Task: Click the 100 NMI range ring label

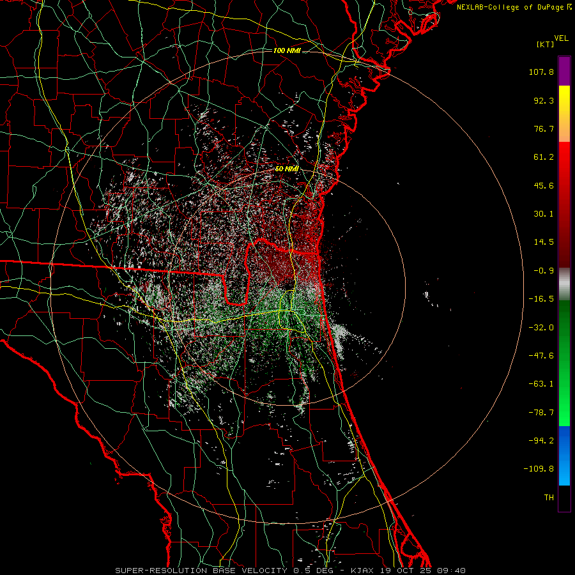Action: click(287, 50)
